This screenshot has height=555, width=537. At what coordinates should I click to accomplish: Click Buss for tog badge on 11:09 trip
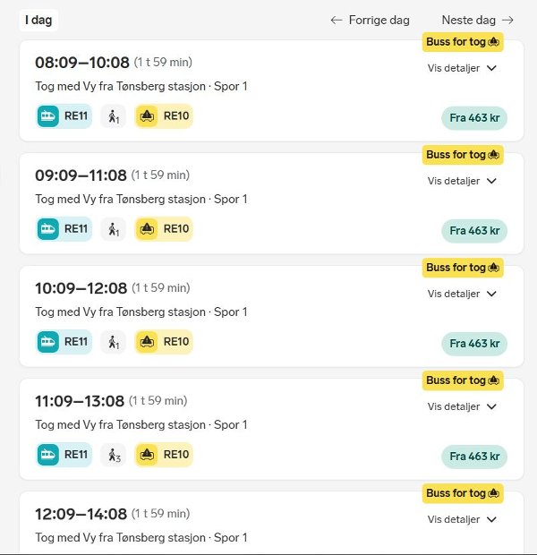[463, 380]
